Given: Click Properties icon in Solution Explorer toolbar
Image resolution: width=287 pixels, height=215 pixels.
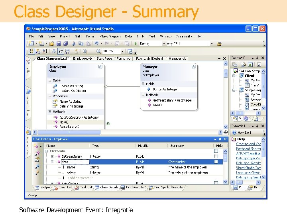Looking at the screenshot, I should (259, 65).
